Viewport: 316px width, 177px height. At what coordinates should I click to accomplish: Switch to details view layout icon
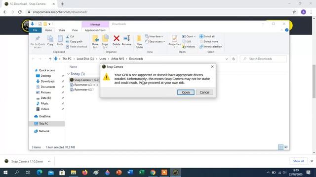pyautogui.click(x=280, y=147)
